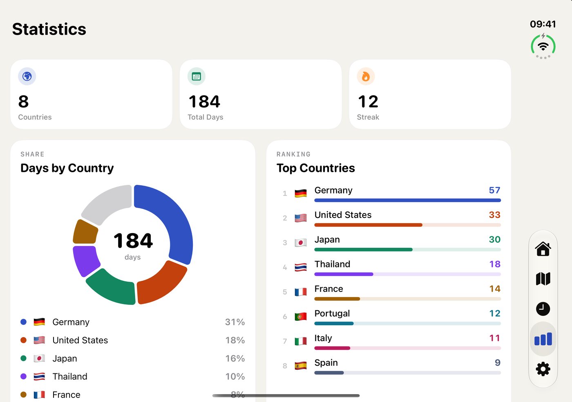
Task: Click the Germany progress bar in ranking
Action: tap(407, 200)
